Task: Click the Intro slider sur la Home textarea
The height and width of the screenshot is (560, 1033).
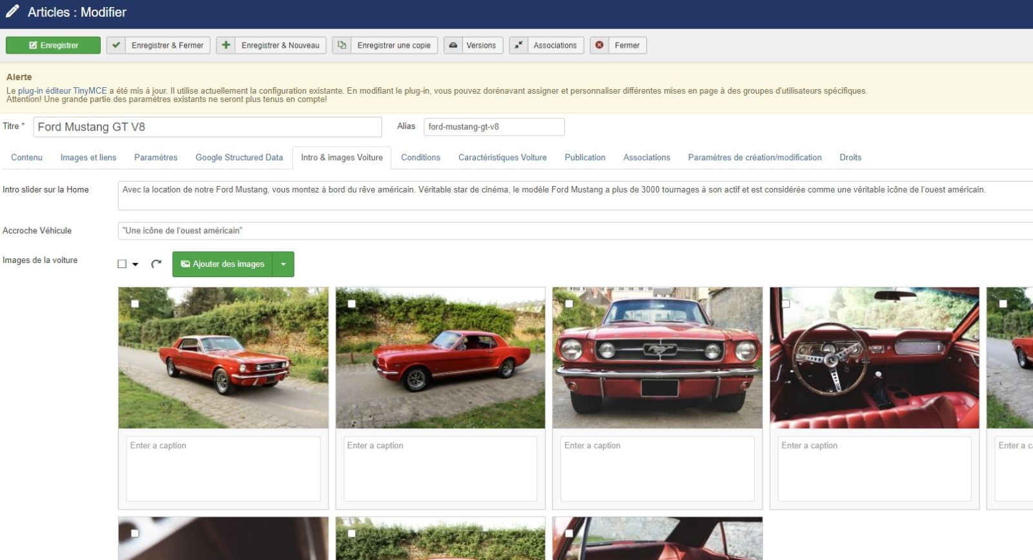Action: [575, 196]
